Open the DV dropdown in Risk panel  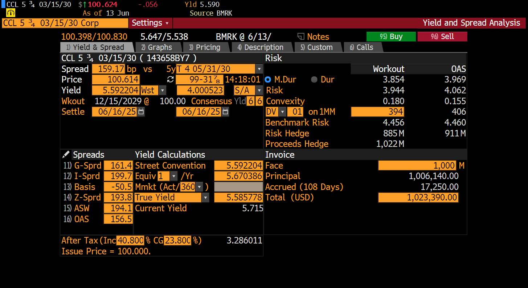[282, 112]
